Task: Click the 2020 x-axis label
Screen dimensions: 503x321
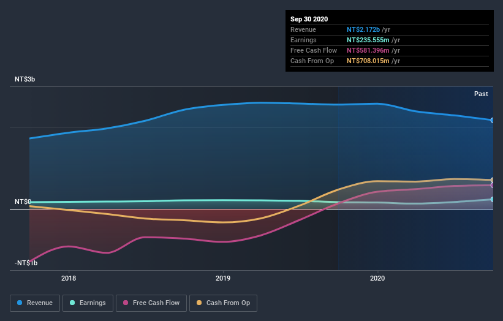Action: point(377,278)
